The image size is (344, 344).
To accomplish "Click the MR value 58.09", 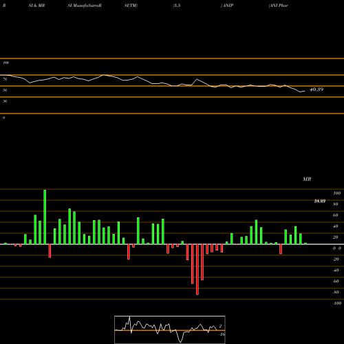I will click(320, 201).
